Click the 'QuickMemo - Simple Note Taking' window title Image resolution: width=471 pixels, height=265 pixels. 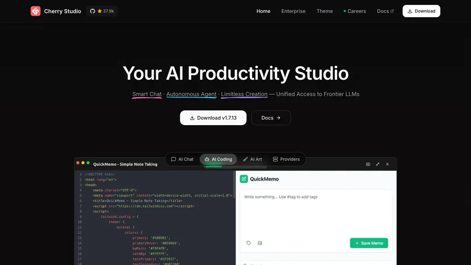pyautogui.click(x=125, y=164)
